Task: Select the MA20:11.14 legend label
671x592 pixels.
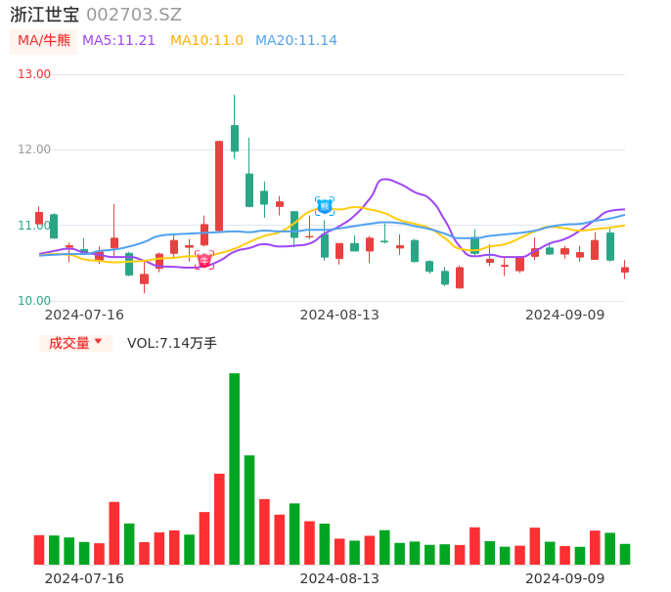Action: tap(296, 41)
